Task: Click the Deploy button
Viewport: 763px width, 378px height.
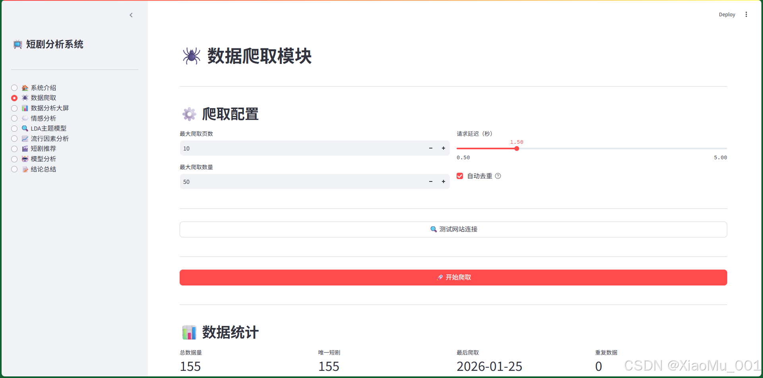Action: (727, 15)
